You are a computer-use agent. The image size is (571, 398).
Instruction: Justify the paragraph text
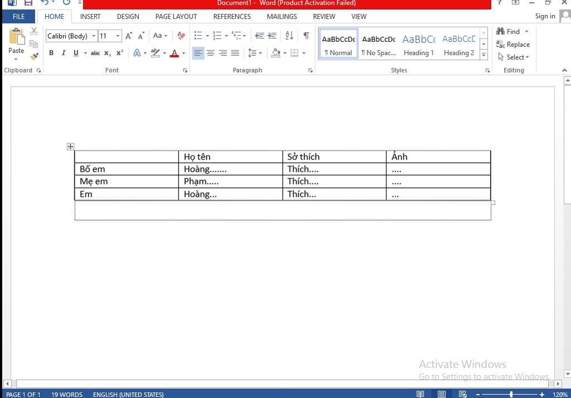click(235, 53)
